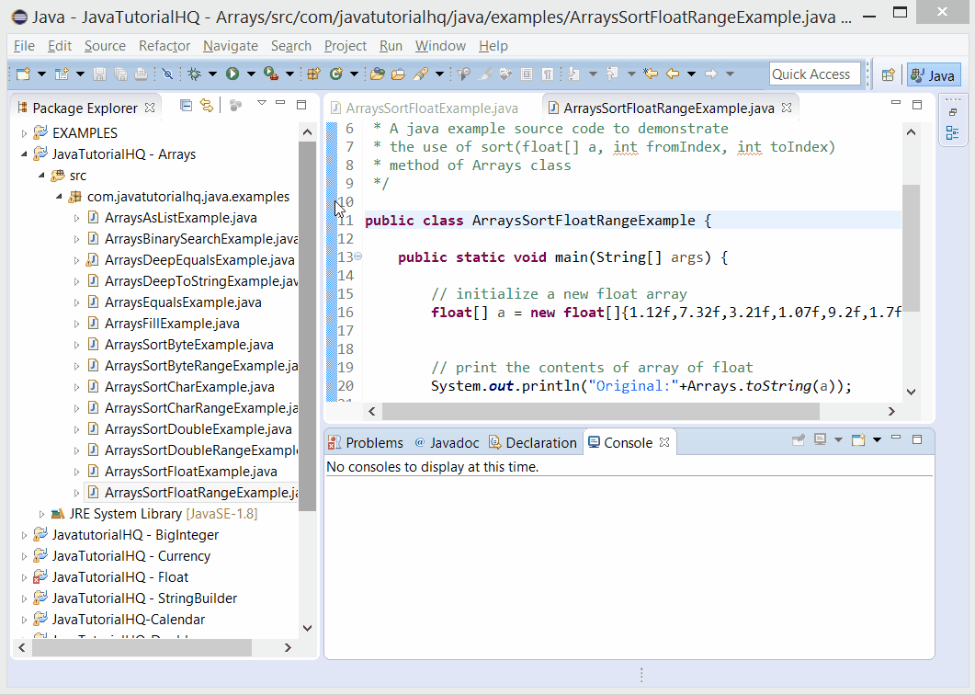
Task: Click Next Annotation toolbar icon
Action: click(x=574, y=74)
